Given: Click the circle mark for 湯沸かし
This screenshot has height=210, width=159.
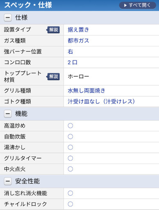Looking at the screenshot, I should click(x=70, y=147).
